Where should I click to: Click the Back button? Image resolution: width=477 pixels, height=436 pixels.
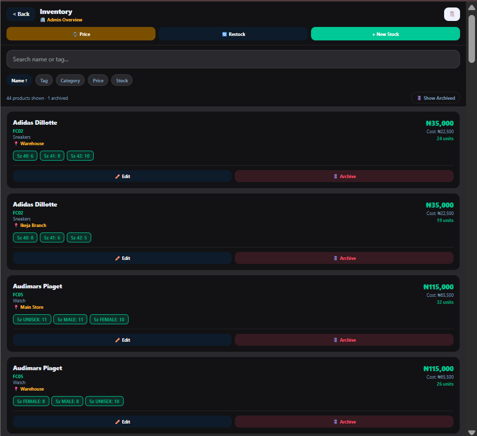(21, 14)
